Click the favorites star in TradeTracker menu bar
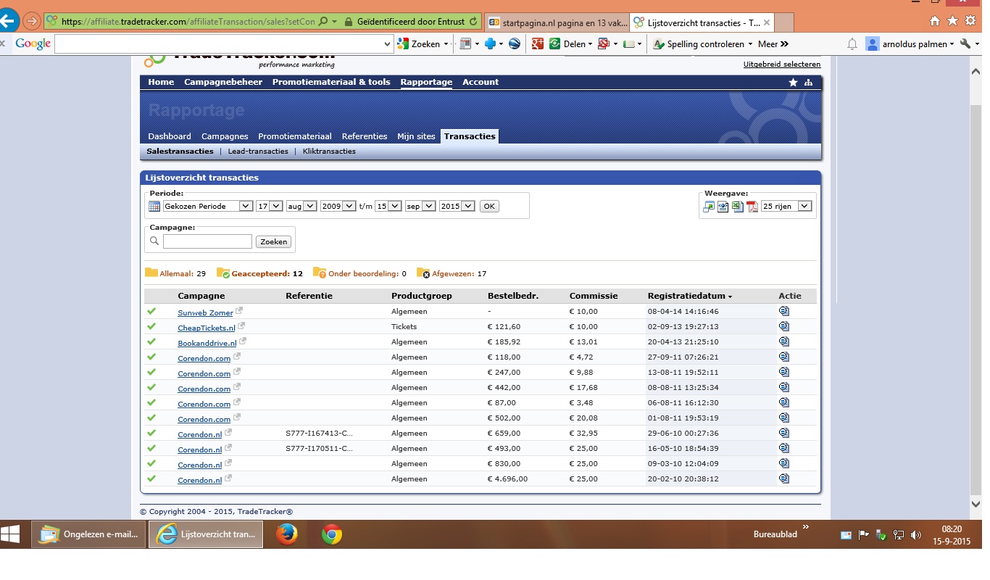Screen dimensions: 990x580 794,83
